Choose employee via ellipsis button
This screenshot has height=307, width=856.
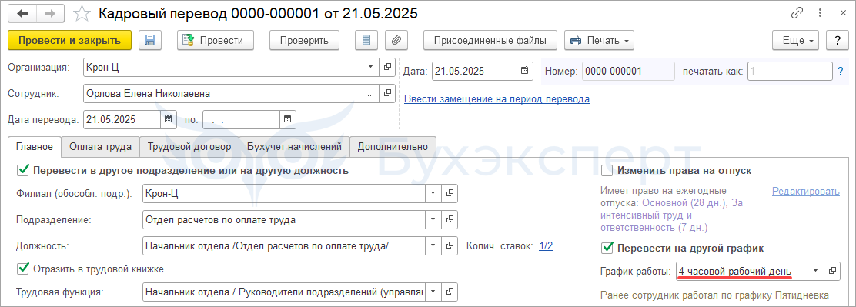click(x=371, y=93)
